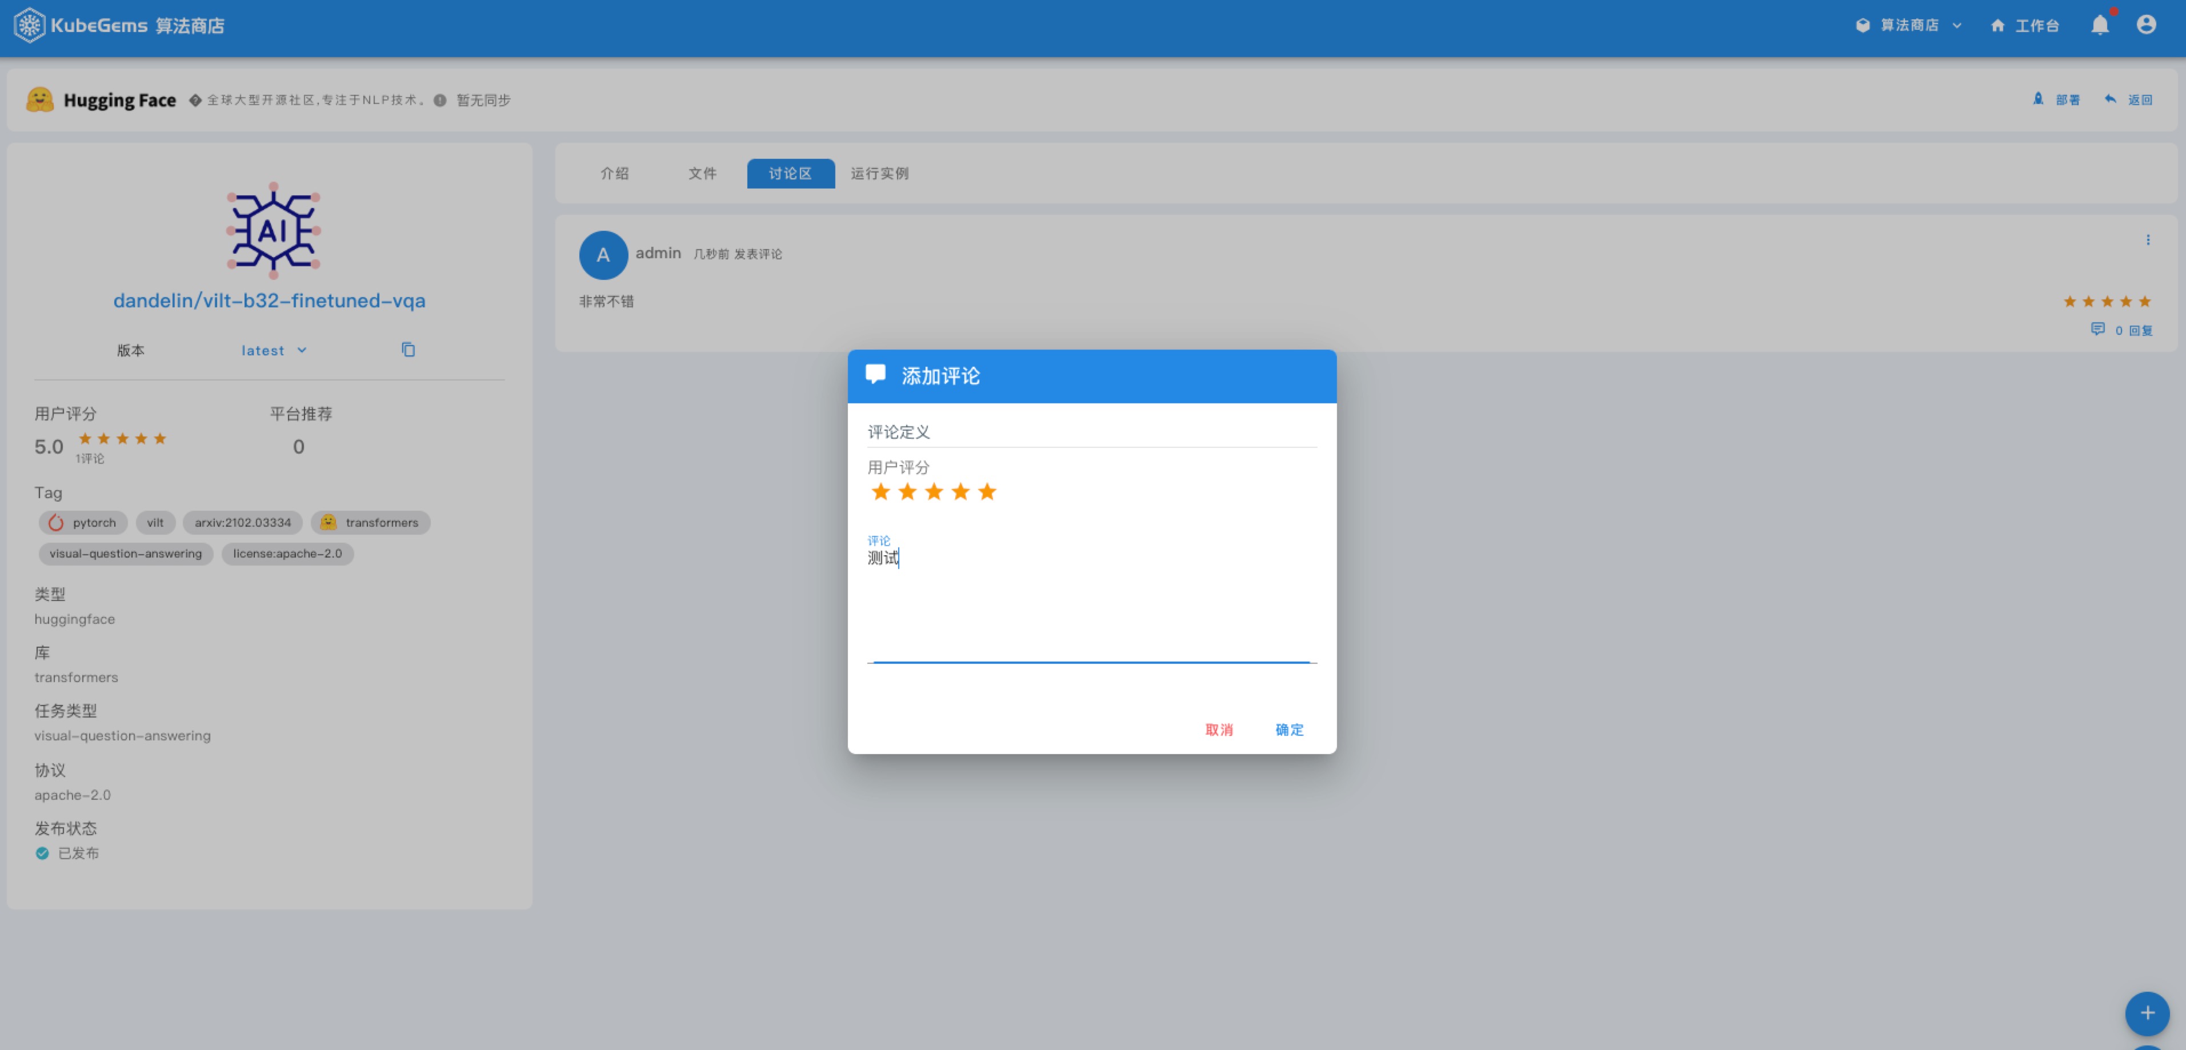
Task: Click the 确定 button to submit
Action: (1289, 730)
